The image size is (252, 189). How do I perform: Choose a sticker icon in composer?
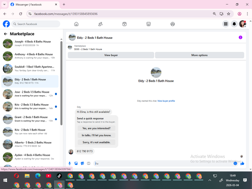[82, 163]
